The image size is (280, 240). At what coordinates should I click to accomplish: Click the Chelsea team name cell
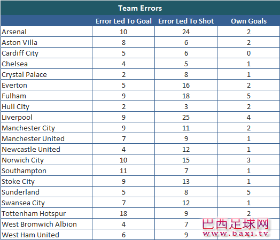coord(46,64)
